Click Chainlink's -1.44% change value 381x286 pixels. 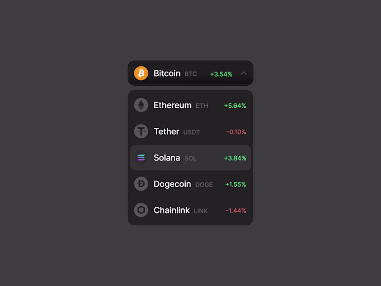(x=236, y=211)
